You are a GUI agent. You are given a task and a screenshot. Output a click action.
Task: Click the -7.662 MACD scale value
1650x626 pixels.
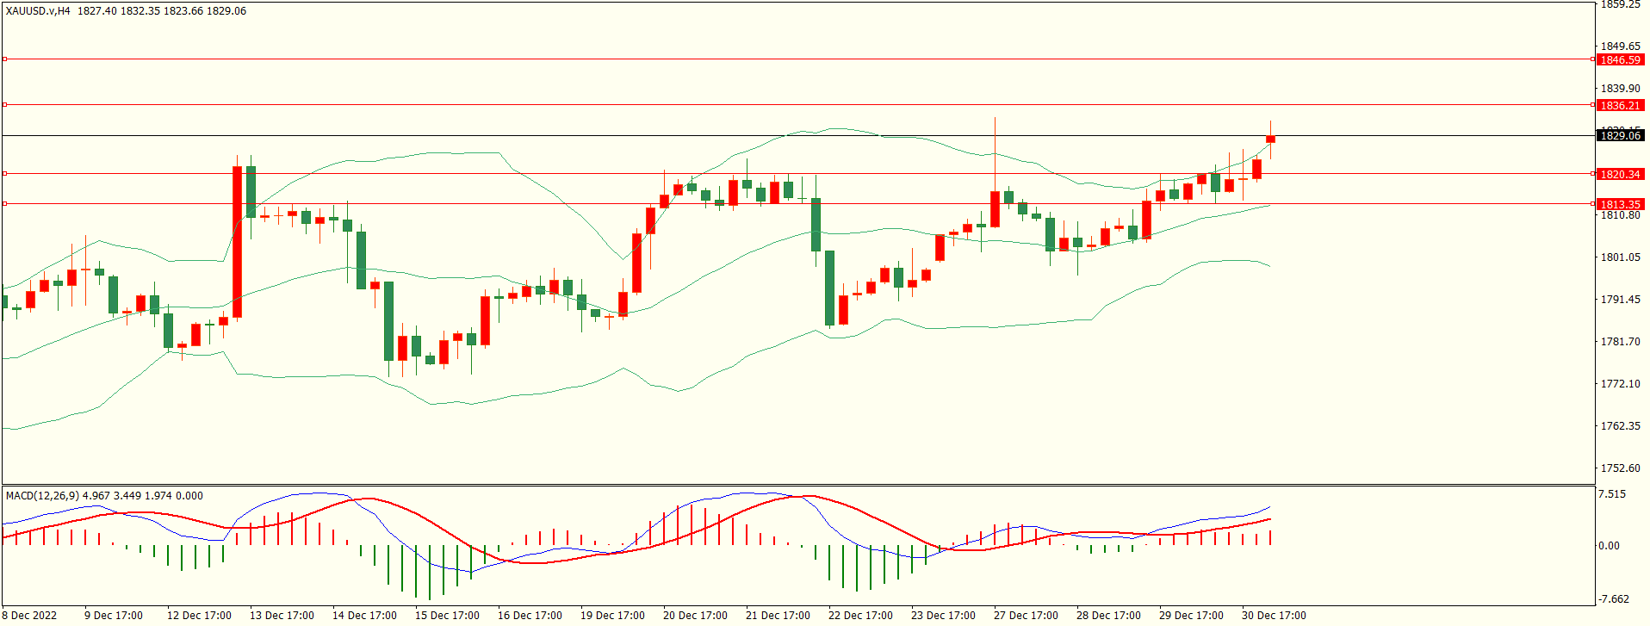coord(1614,599)
